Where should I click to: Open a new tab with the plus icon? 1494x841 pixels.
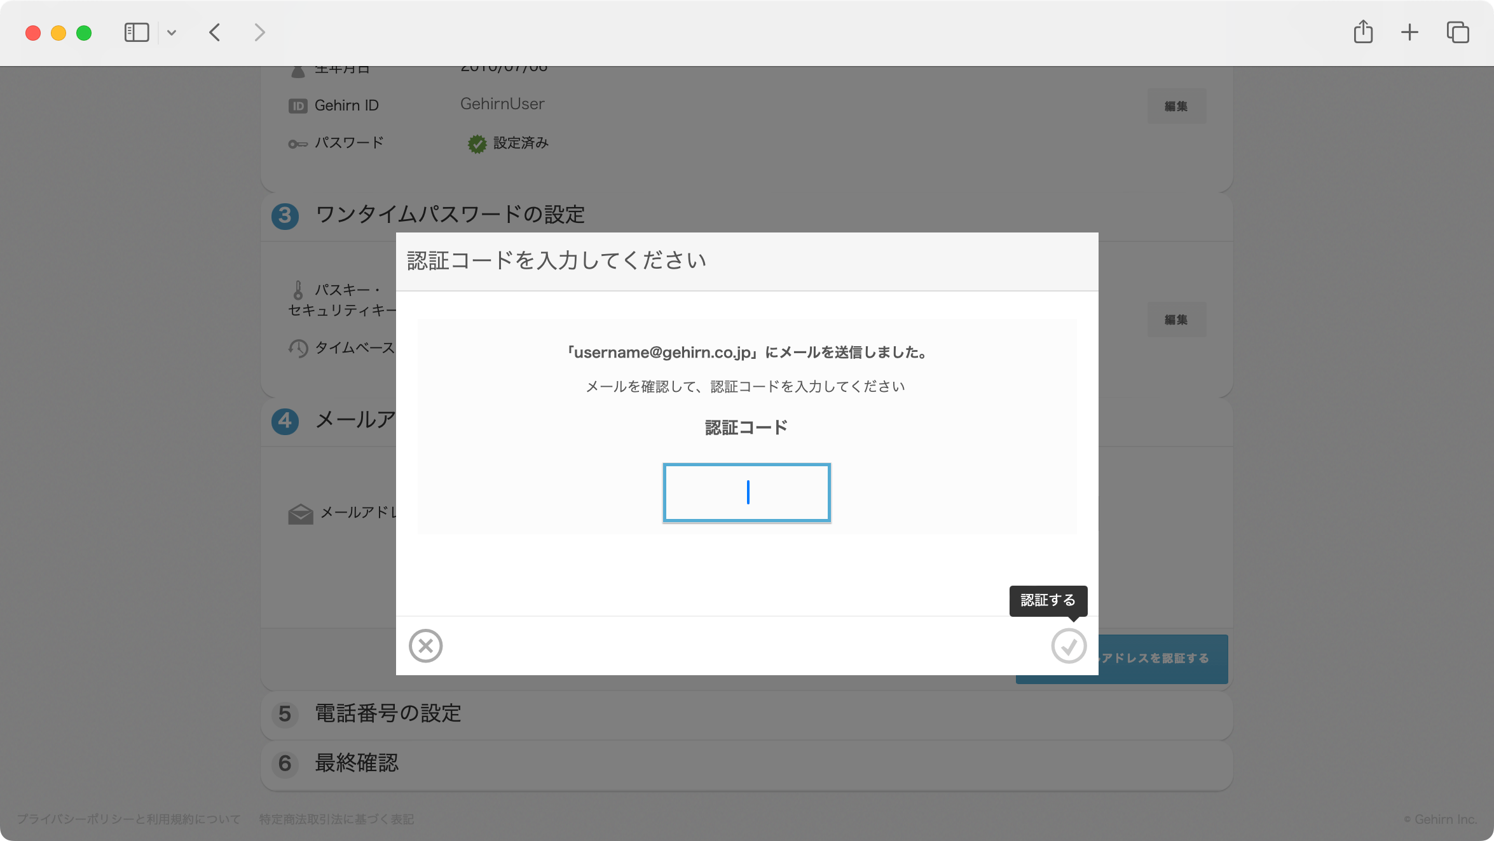tap(1409, 32)
